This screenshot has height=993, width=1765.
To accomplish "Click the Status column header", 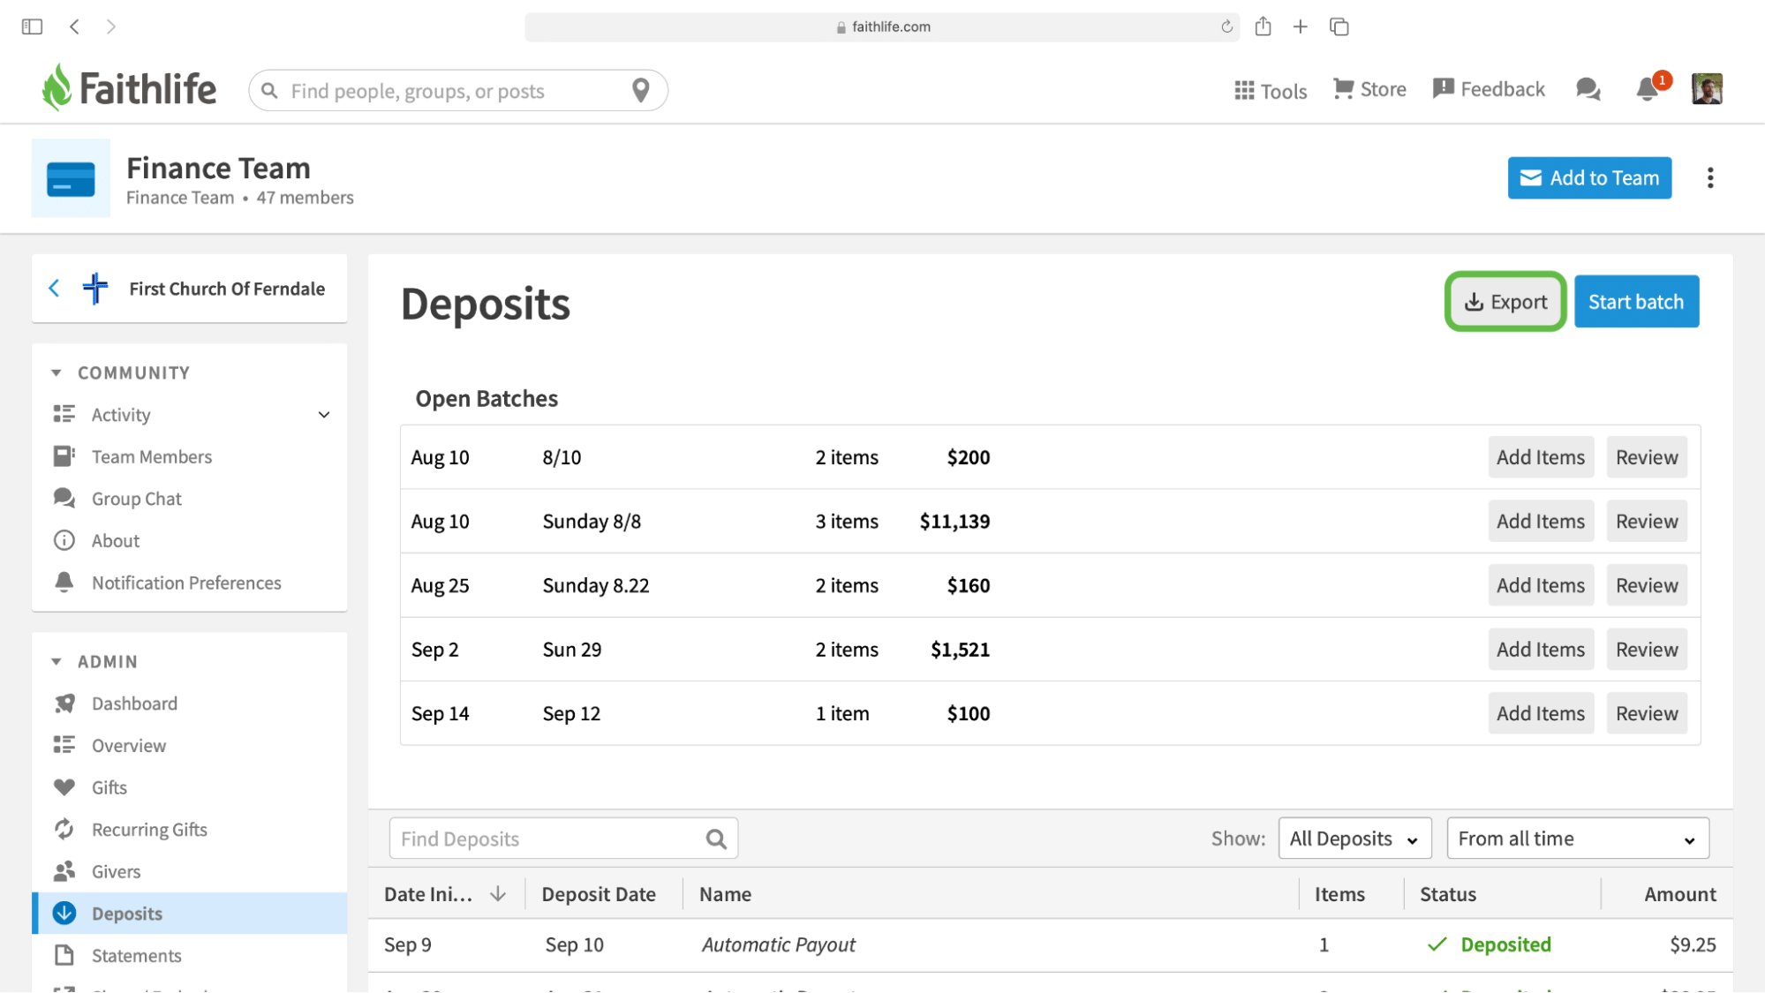I will point(1447,894).
